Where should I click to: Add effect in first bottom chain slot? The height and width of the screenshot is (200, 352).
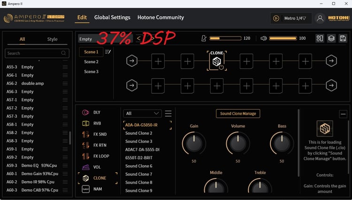pyautogui.click(x=158, y=86)
